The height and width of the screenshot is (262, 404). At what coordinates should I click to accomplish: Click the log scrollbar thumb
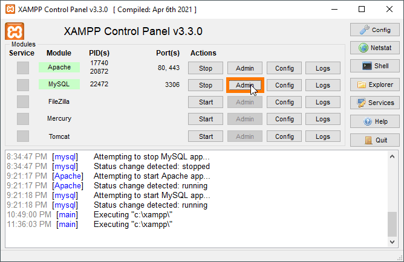pyautogui.click(x=392, y=224)
